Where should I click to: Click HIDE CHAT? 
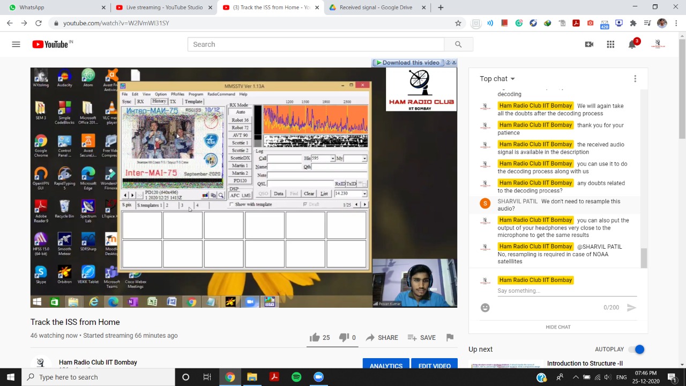pos(558,327)
